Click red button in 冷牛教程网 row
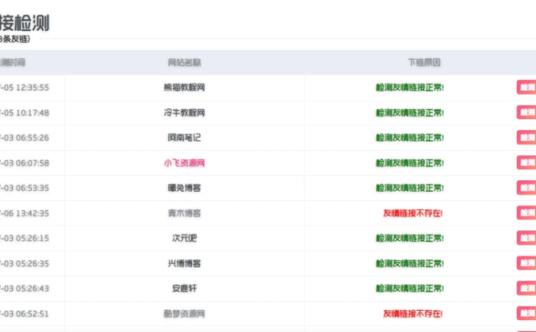This screenshot has width=536, height=332. [526, 112]
